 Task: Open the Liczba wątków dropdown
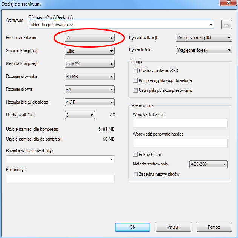pyautogui.click(x=80, y=115)
